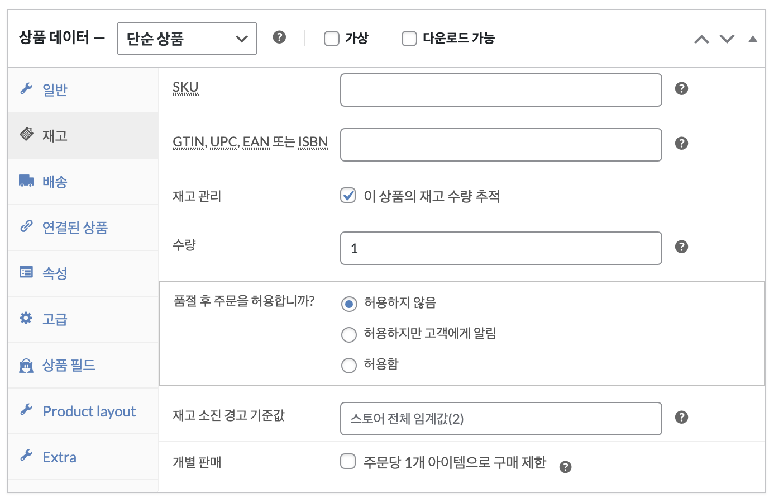Collapse panel with the small triangle toggle
The image size is (774, 502).
pyautogui.click(x=753, y=39)
